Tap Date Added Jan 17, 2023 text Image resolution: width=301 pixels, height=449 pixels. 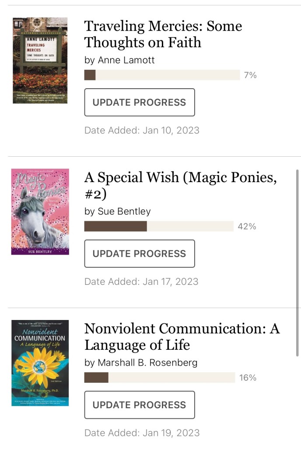click(x=141, y=281)
